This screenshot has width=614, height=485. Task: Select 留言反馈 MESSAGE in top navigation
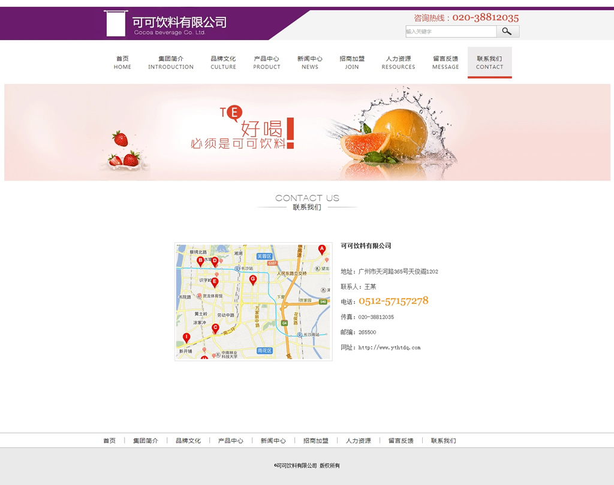tap(446, 62)
